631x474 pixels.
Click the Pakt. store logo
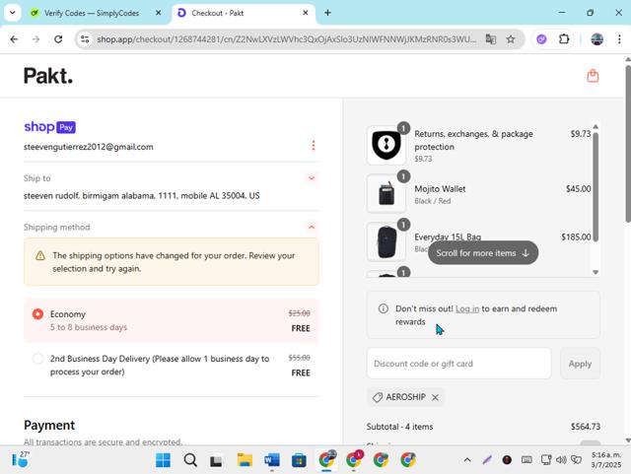coord(48,76)
